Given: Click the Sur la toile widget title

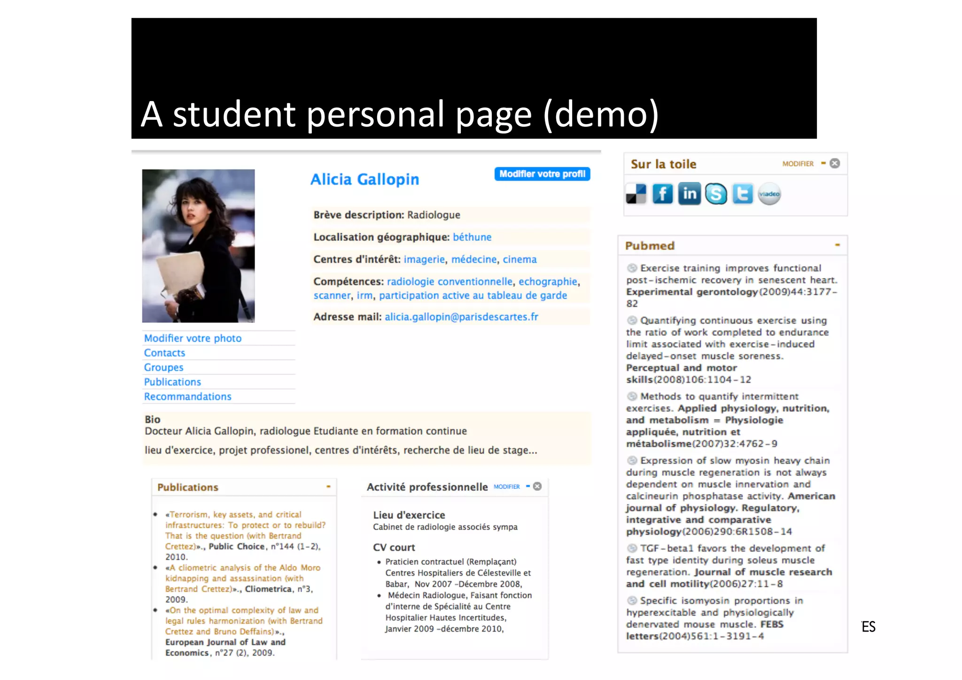Looking at the screenshot, I should click(x=663, y=164).
